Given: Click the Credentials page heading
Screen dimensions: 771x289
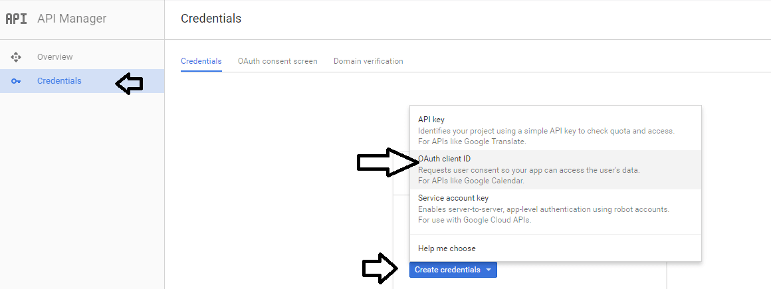Looking at the screenshot, I should (211, 19).
